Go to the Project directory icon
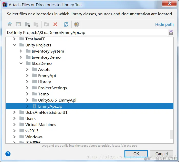Viewport: 179px width, 162px height. click(x=27, y=24)
